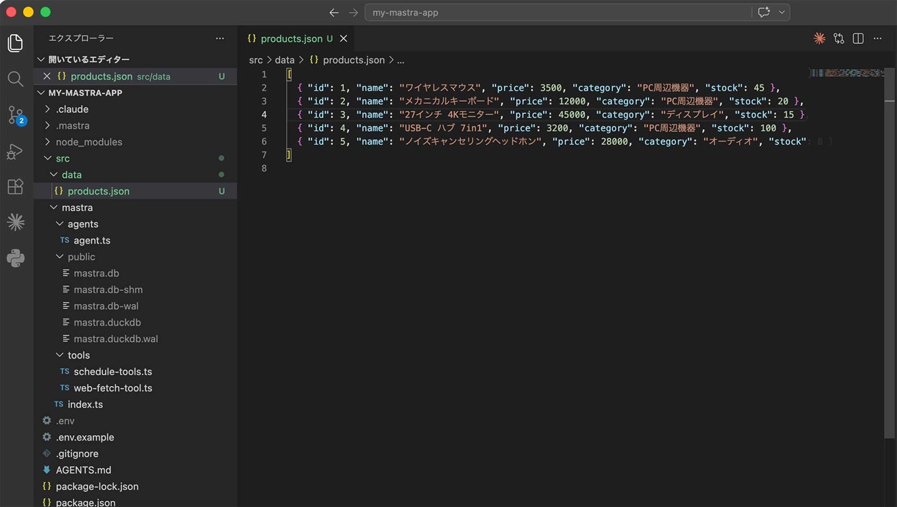Open the chat icon in title bar
897x507 pixels.
pyautogui.click(x=764, y=12)
